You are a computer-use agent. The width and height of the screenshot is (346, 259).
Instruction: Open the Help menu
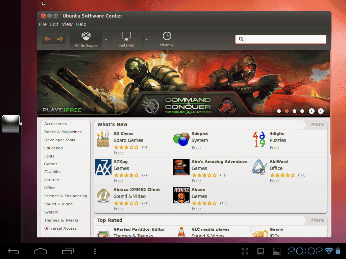[81, 24]
